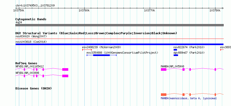This screenshot has height=106, width=231.
Task: Open the esv2498239 (McKernan2009) variant label
Action: (x=101, y=47)
